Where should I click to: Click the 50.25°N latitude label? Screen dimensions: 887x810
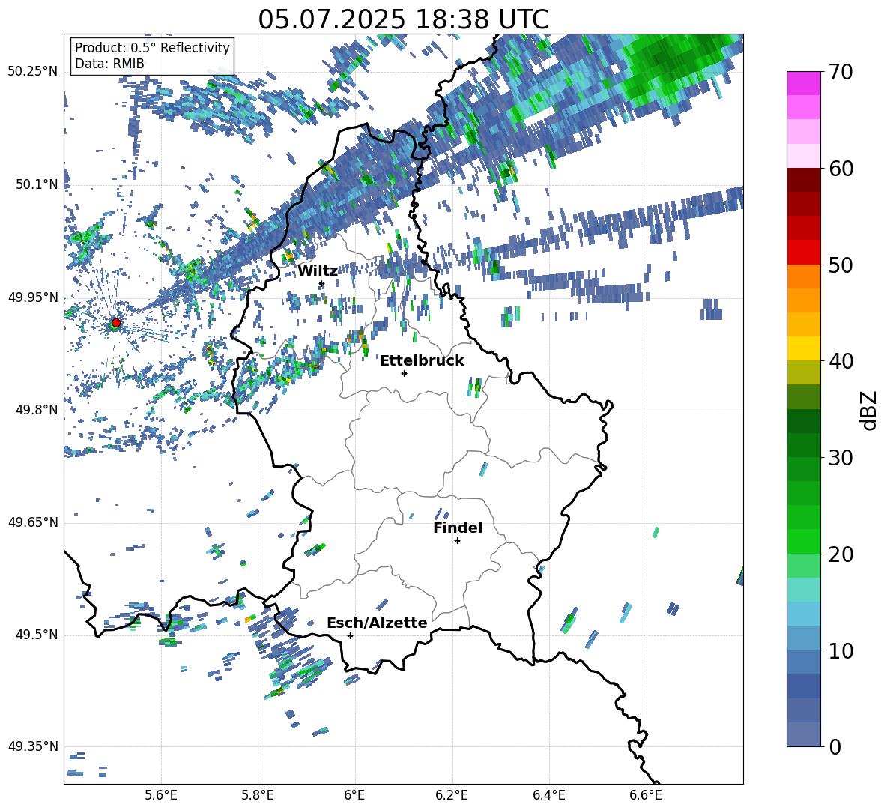point(33,72)
